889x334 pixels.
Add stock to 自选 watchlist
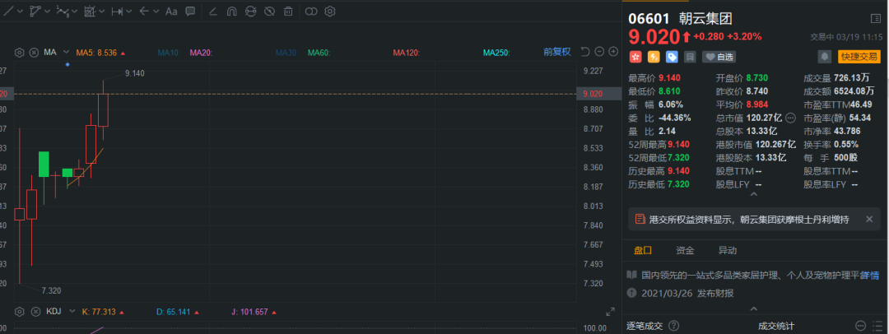pyautogui.click(x=719, y=57)
